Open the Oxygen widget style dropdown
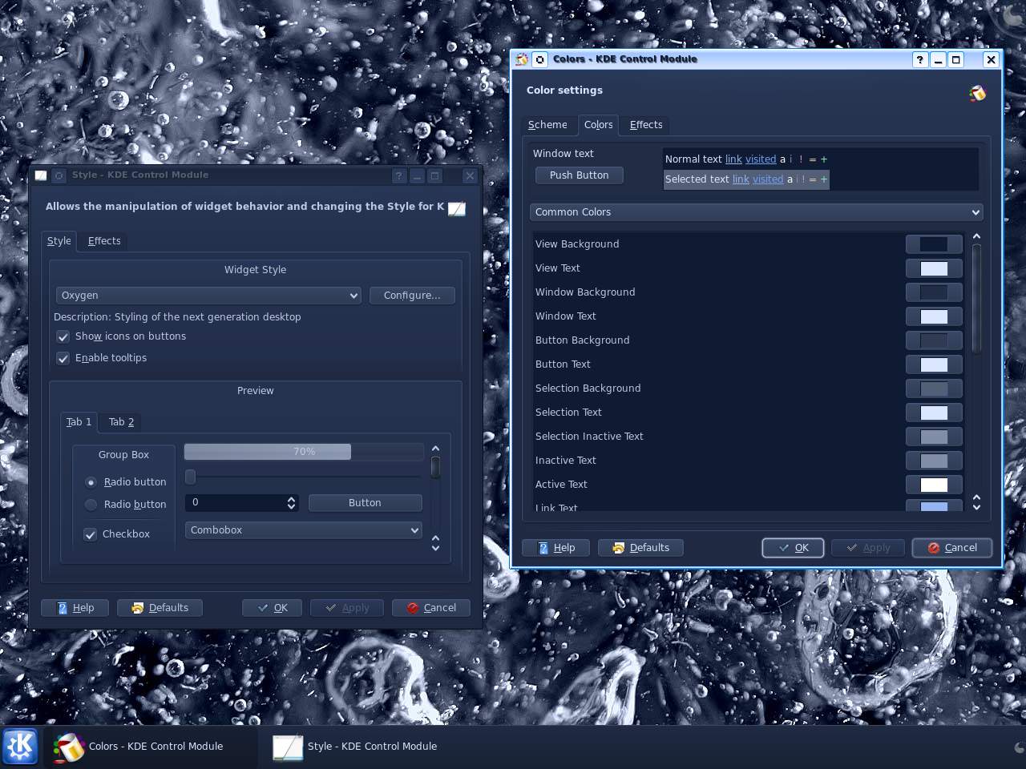Screen dimensions: 1026x769 coord(208,296)
